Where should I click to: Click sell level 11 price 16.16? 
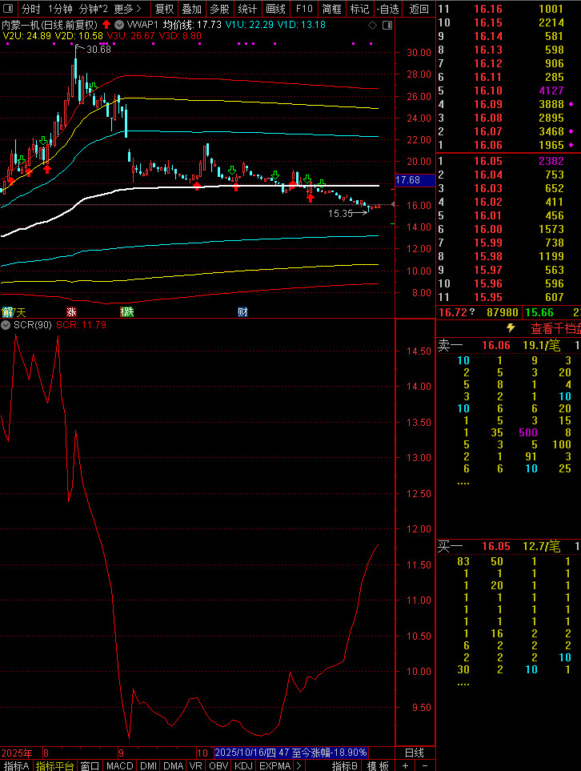pos(488,9)
